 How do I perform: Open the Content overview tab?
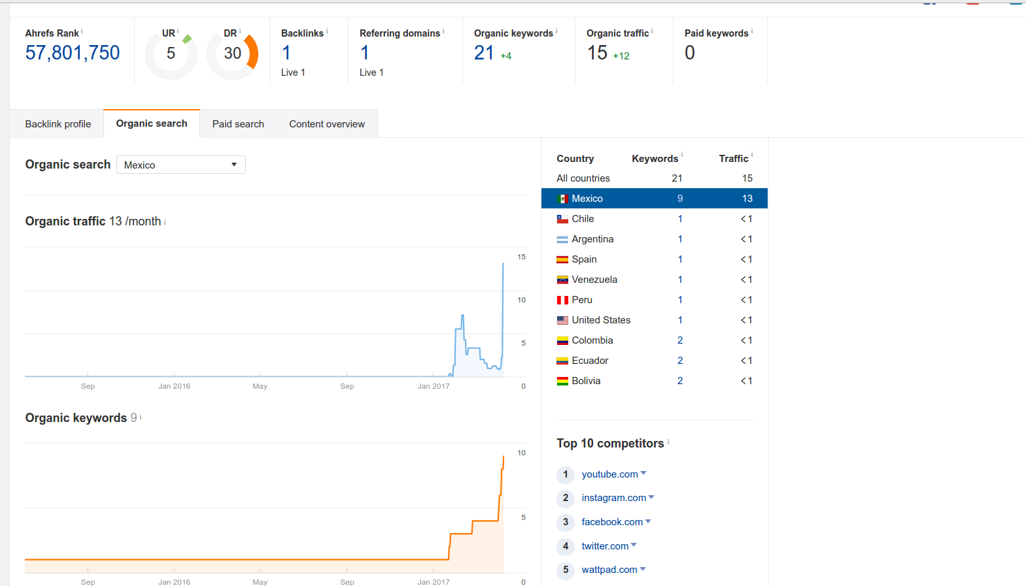327,124
